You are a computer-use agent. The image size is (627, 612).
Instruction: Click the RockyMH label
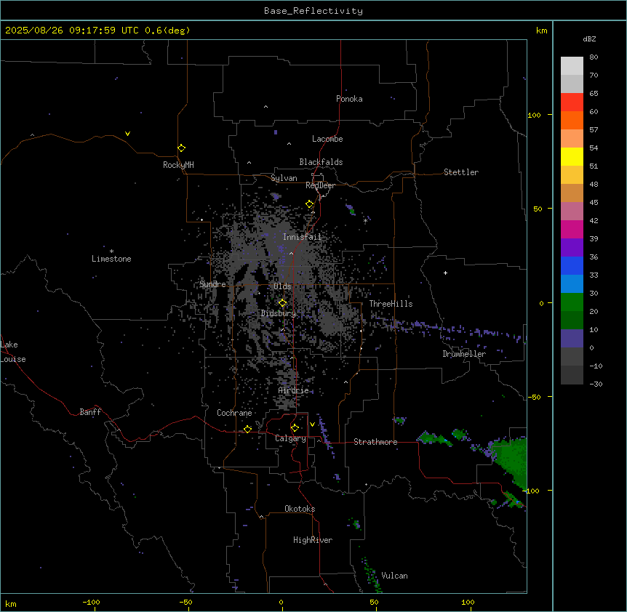point(178,165)
